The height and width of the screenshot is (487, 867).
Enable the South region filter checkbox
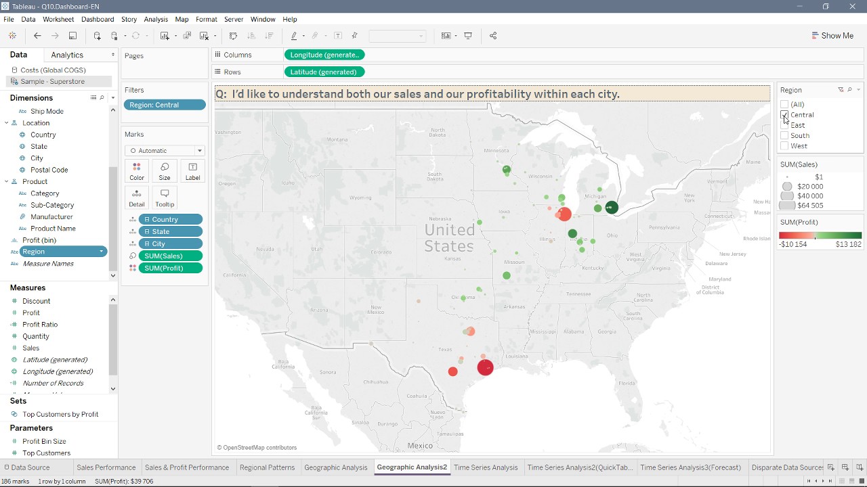coord(784,135)
